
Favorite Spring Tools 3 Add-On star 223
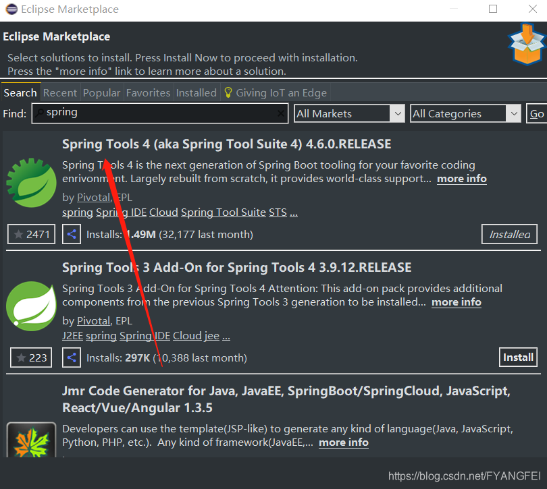click(x=31, y=357)
